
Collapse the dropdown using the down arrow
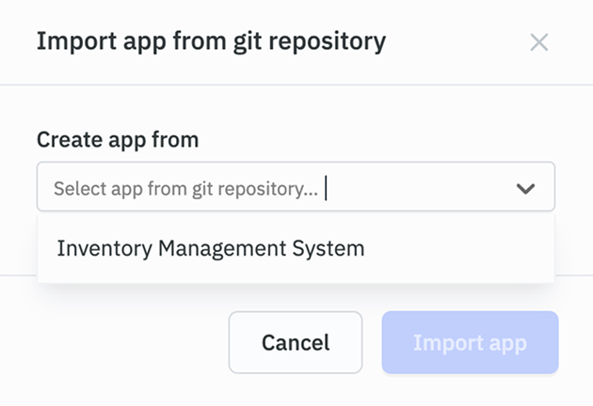click(525, 188)
